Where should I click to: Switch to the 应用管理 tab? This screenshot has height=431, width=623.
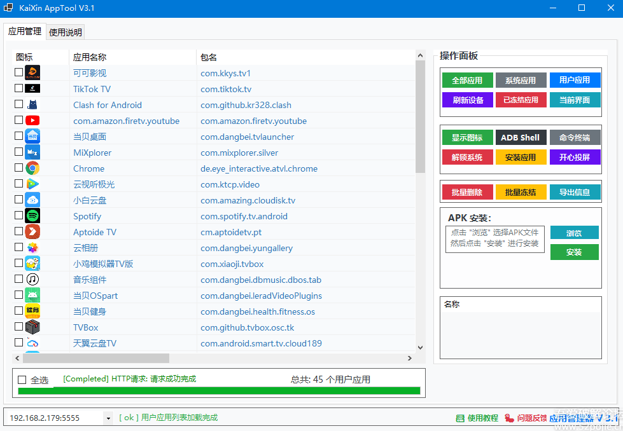pos(25,31)
